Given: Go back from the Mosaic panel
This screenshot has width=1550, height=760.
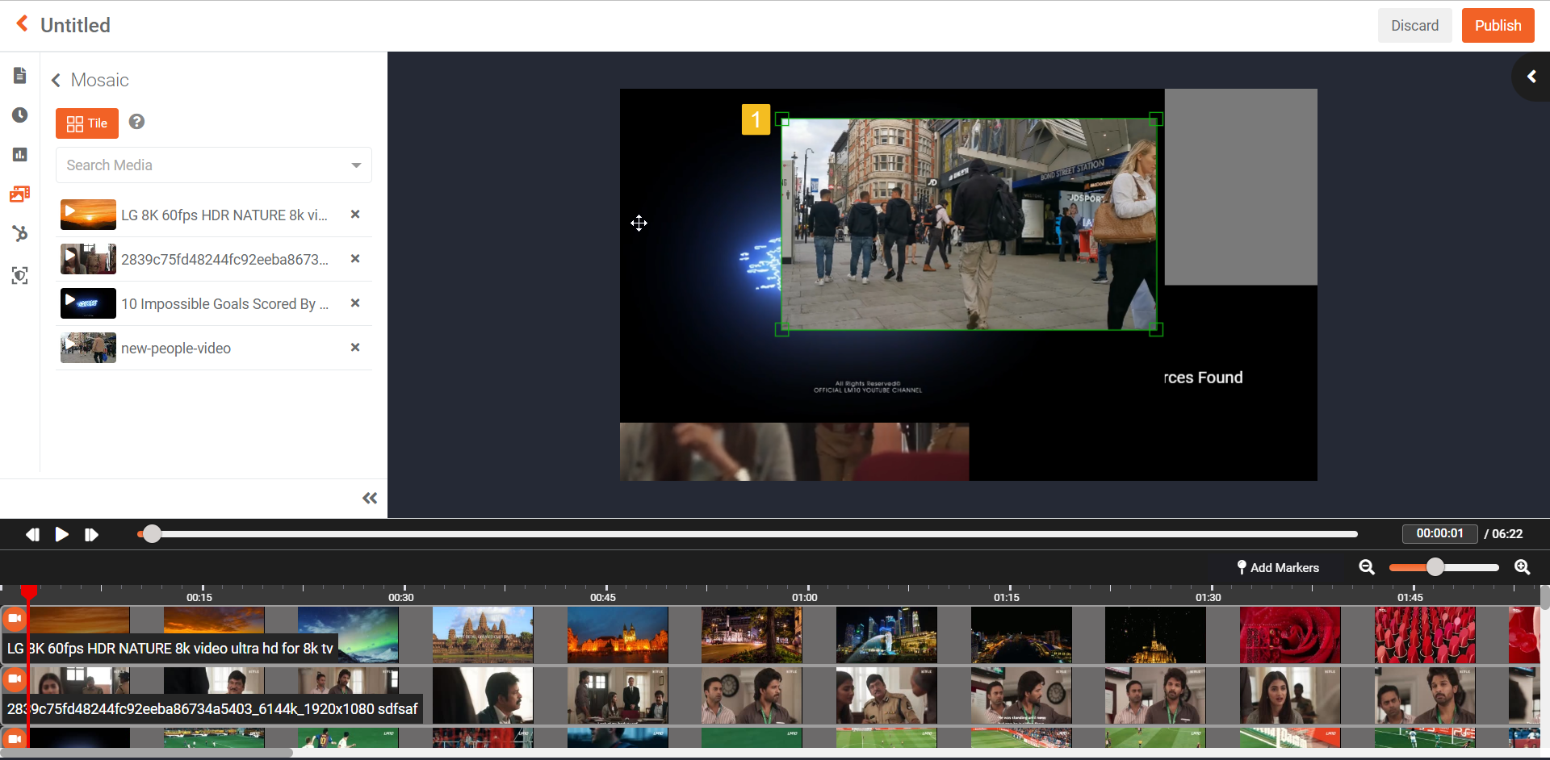Looking at the screenshot, I should (56, 81).
